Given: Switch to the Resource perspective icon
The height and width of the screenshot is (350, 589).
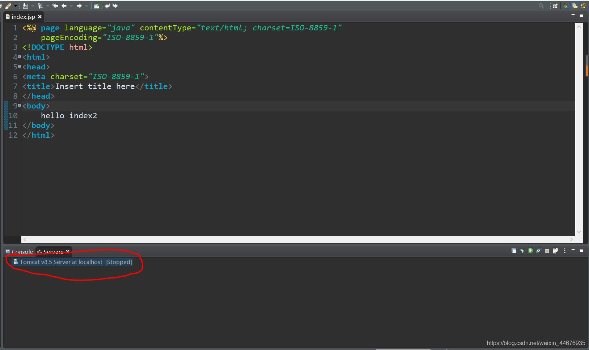Looking at the screenshot, I should click(575, 6).
